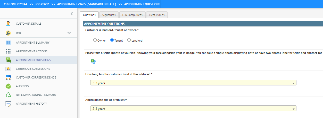Click the Customer Details person icon
The width and height of the screenshot is (323, 118).
[8, 24]
